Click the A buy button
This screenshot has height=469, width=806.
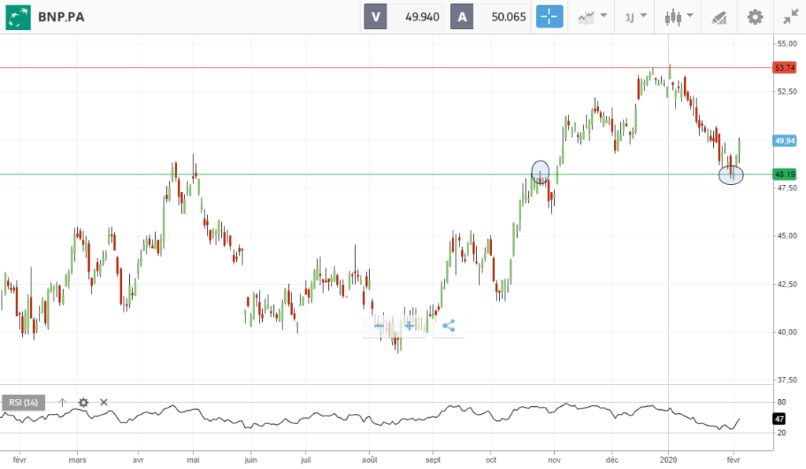pos(462,17)
